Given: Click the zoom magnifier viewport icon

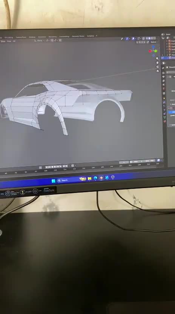Looking at the screenshot, I should 157,58.
